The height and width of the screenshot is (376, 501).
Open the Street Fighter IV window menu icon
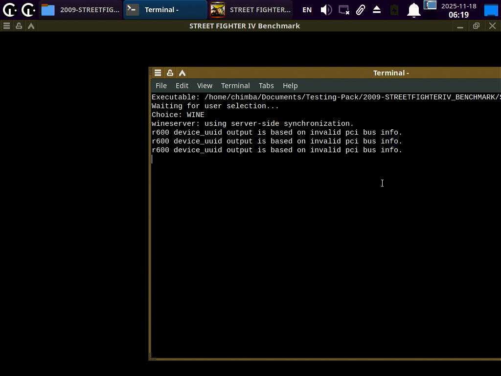pyautogui.click(x=6, y=26)
